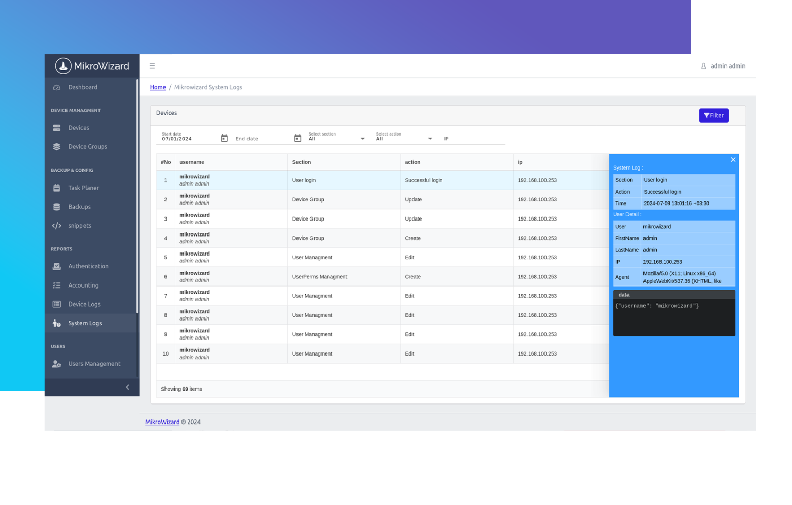792x505 pixels.
Task: Open the start date calendar picker
Action: point(224,137)
